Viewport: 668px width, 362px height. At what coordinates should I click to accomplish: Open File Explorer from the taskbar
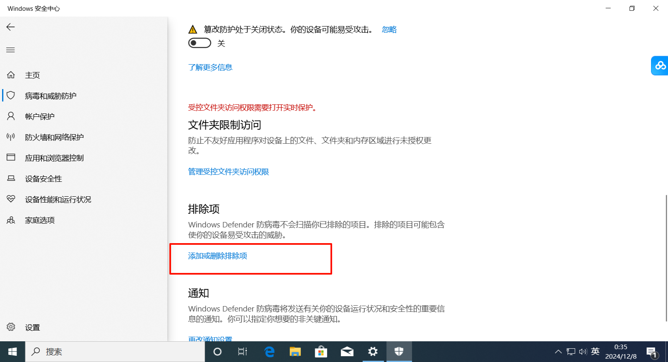295,352
